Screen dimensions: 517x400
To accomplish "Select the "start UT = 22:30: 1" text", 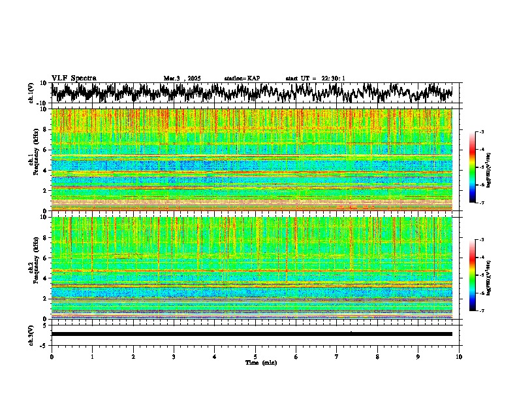I will click(315, 78).
